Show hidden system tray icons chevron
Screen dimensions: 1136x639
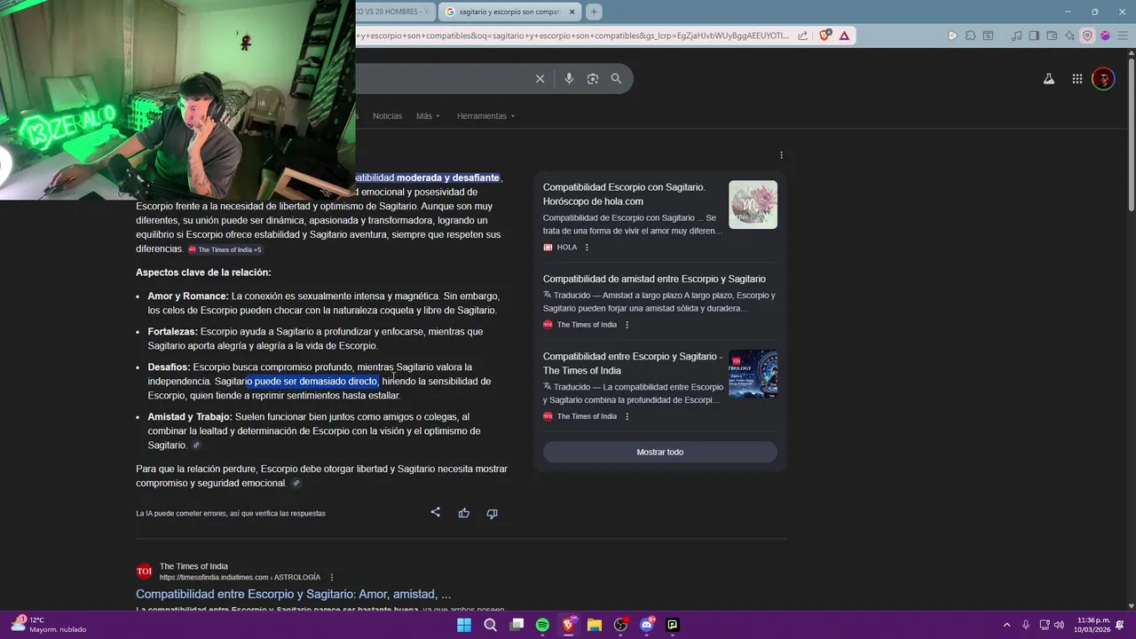tap(1006, 625)
